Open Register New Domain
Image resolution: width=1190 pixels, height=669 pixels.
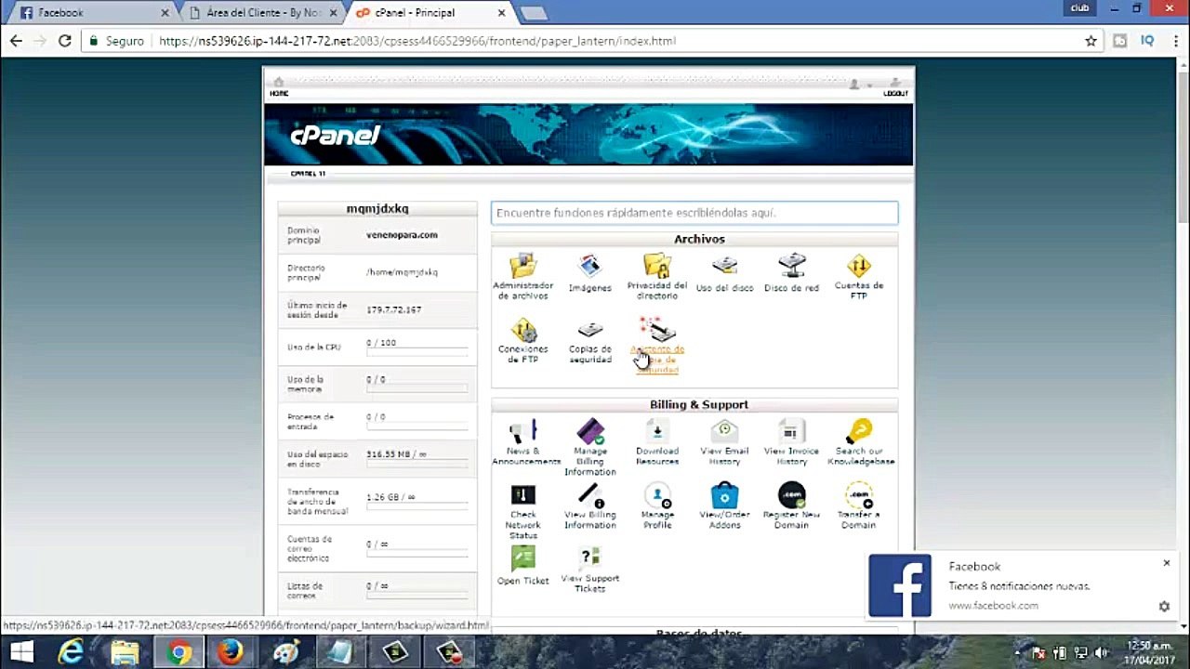coord(791,494)
